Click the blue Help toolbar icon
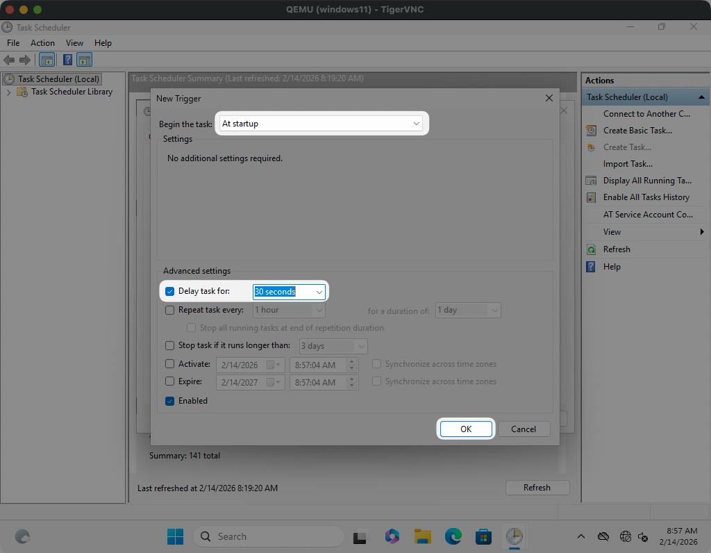Viewport: 711px width, 553px height. click(x=67, y=60)
